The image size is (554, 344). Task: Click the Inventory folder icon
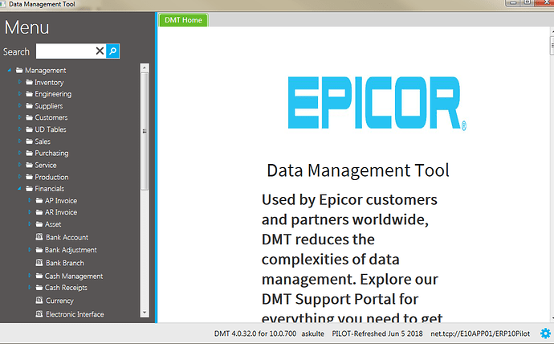click(x=30, y=82)
